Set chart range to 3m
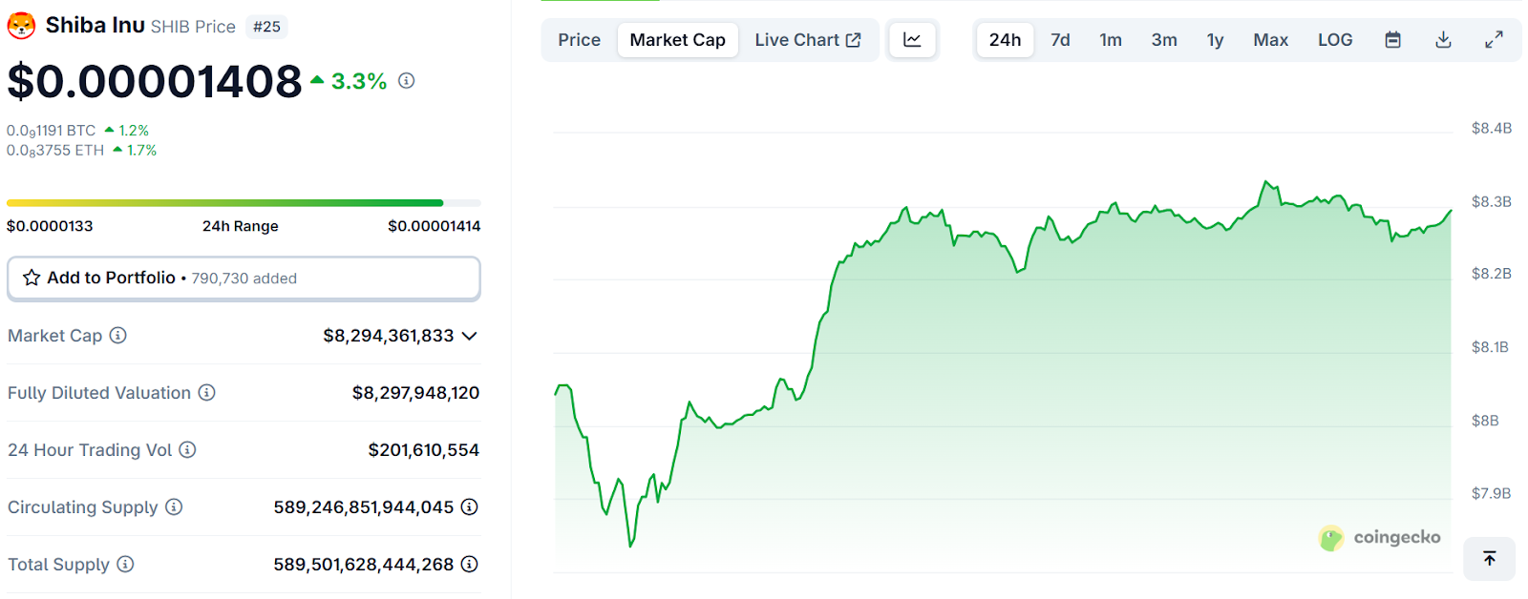 pos(1164,40)
